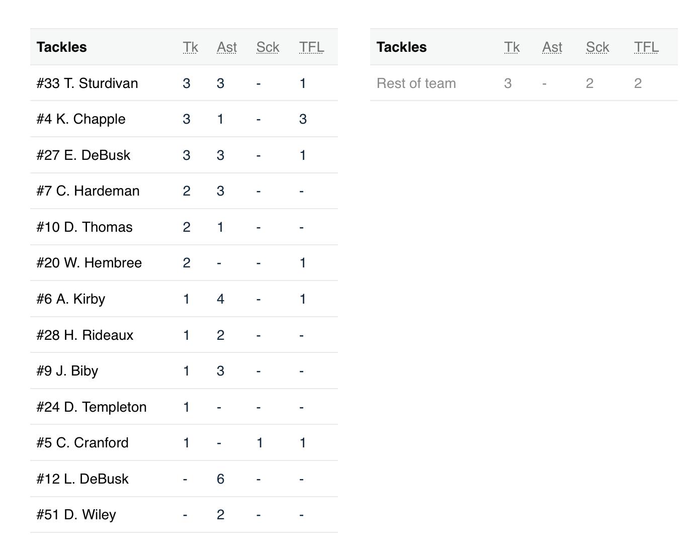Click the Sck header in right Tackles table

(597, 47)
